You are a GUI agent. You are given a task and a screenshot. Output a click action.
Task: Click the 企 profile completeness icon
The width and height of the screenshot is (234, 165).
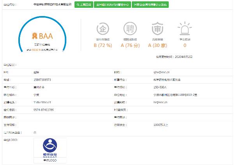pyautogui.click(x=102, y=29)
